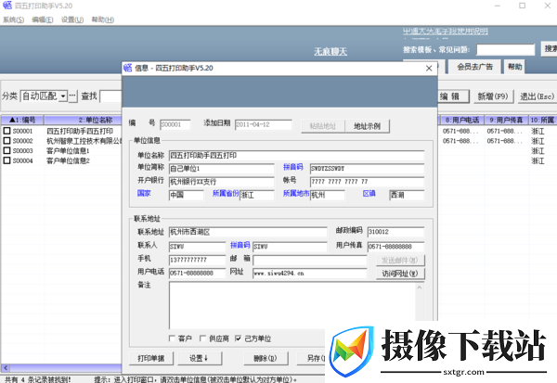Click the 联系人 input field
Screen dimensions: 557x383
pos(197,247)
